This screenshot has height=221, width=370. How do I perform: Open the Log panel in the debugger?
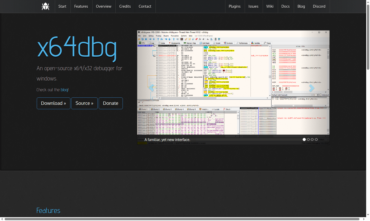tap(151, 43)
